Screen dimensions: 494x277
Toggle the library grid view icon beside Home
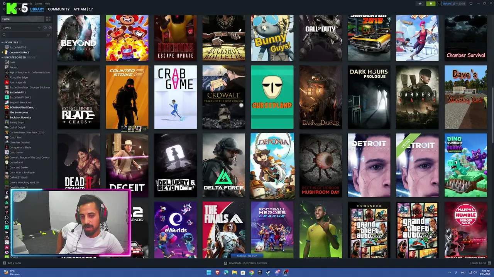(x=48, y=19)
